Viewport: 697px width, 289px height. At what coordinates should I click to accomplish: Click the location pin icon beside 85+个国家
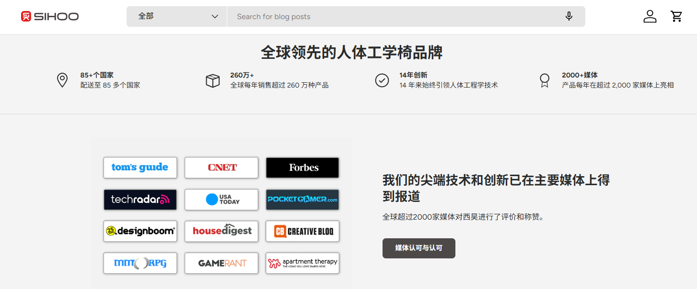coord(62,80)
